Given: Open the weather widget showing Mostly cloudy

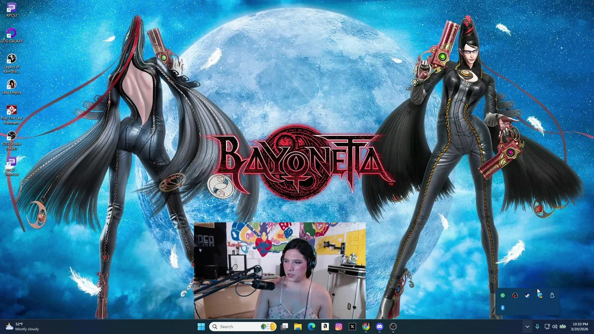Looking at the screenshot, I should coord(21,327).
